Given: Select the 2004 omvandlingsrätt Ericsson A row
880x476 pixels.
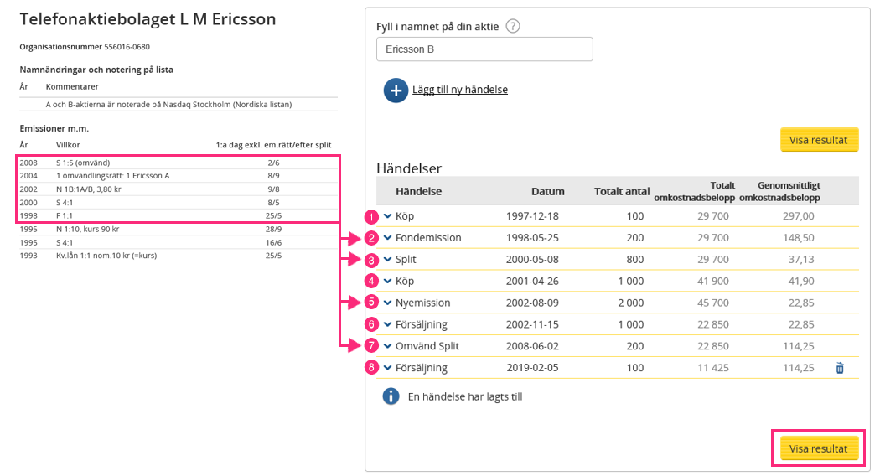Looking at the screenshot, I should pyautogui.click(x=178, y=176).
